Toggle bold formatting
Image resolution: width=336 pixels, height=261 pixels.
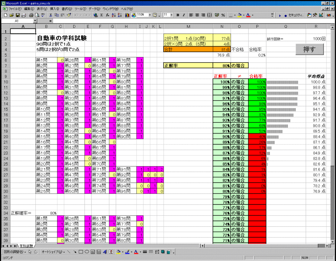[x=178, y=15]
